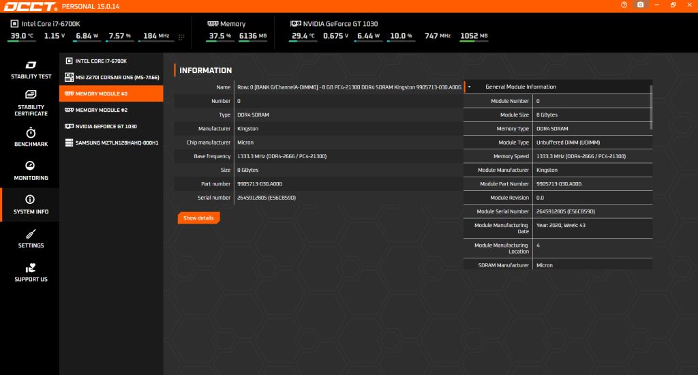Click the dotted grip handle after CPU stats

coord(181,37)
